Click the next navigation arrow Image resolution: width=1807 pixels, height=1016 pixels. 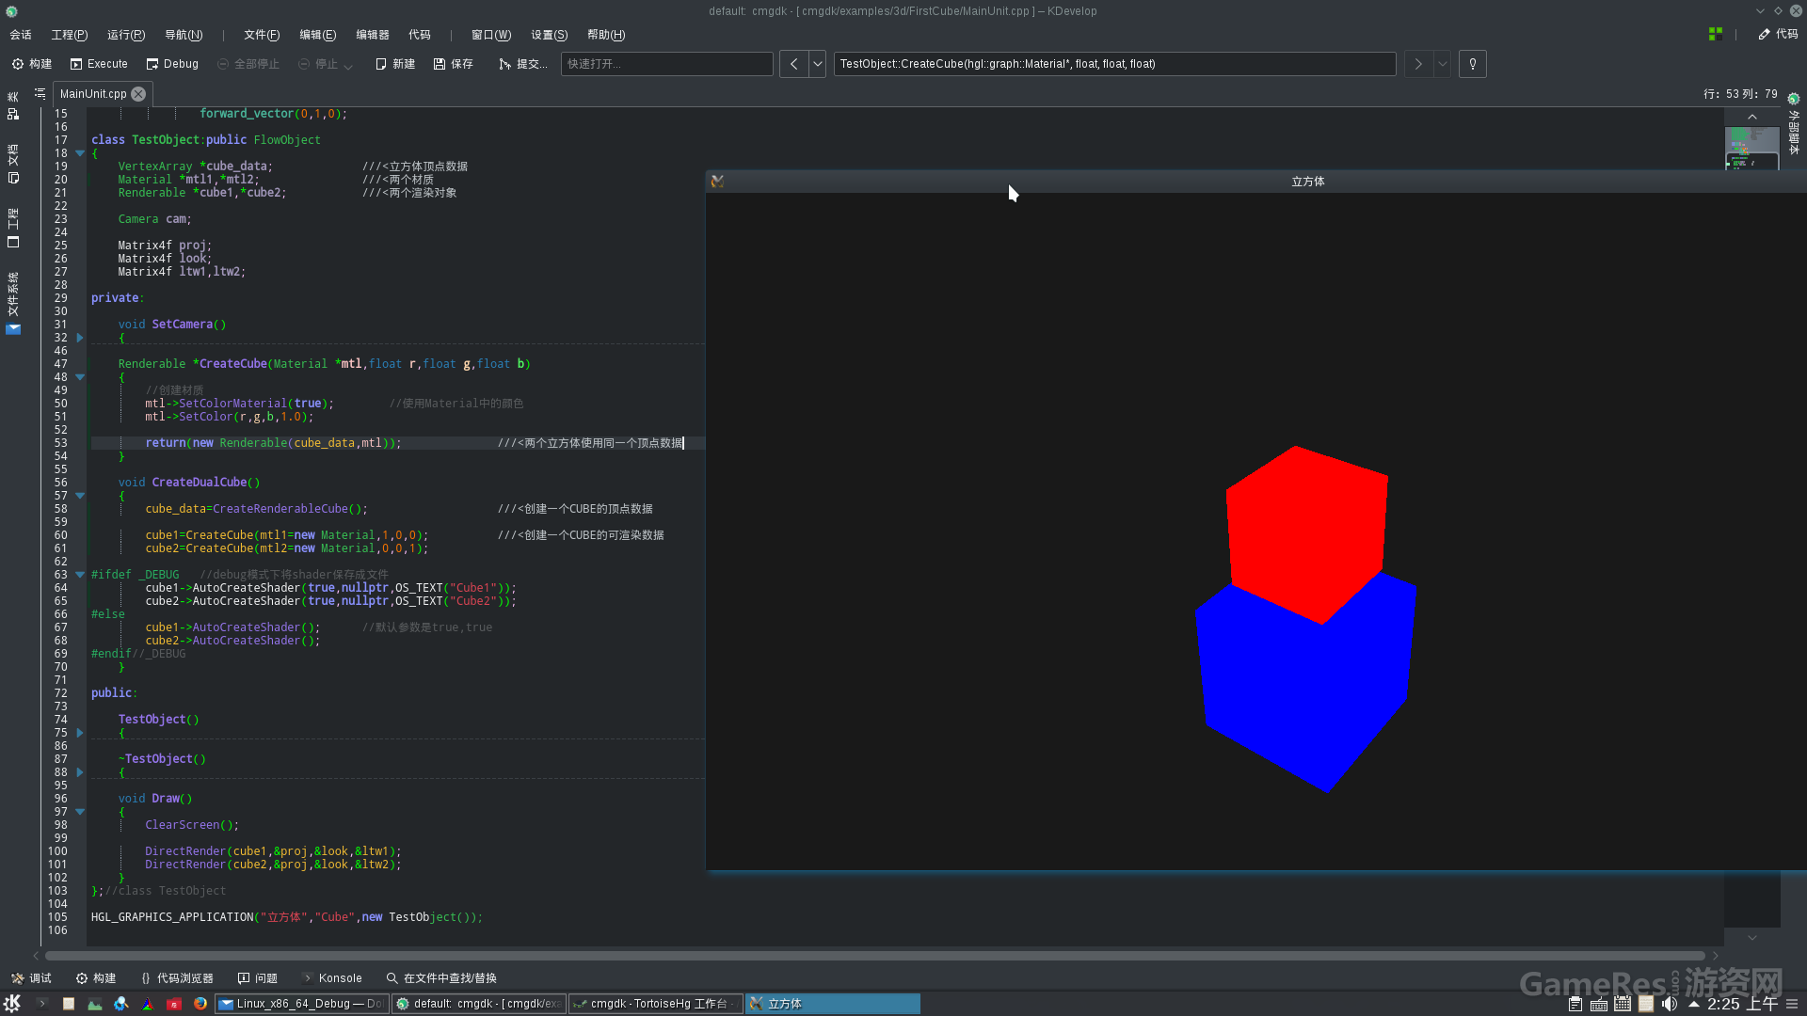pyautogui.click(x=1418, y=63)
